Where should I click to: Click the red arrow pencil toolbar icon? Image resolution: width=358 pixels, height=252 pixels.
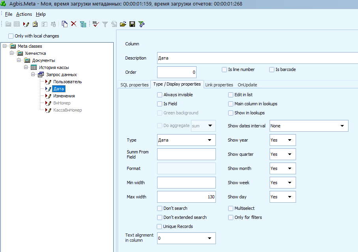pyautogui.click(x=26, y=24)
